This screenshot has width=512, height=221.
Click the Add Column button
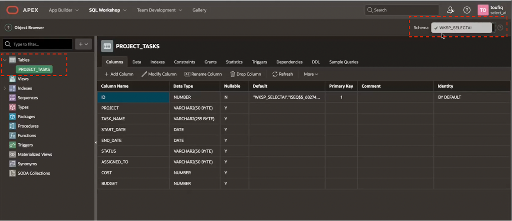point(119,74)
